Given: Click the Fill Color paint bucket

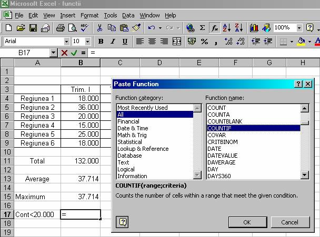Looking at the screenshot, I should pos(302,41).
